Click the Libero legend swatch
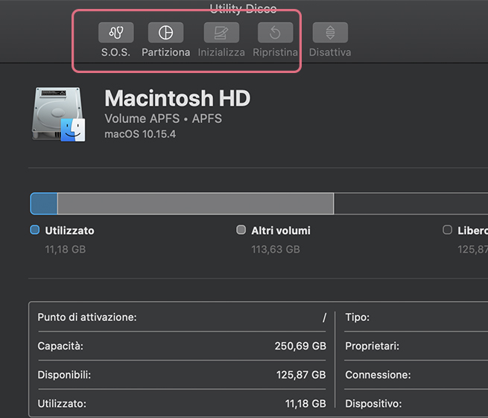Viewport: 488px width, 418px height. click(447, 230)
